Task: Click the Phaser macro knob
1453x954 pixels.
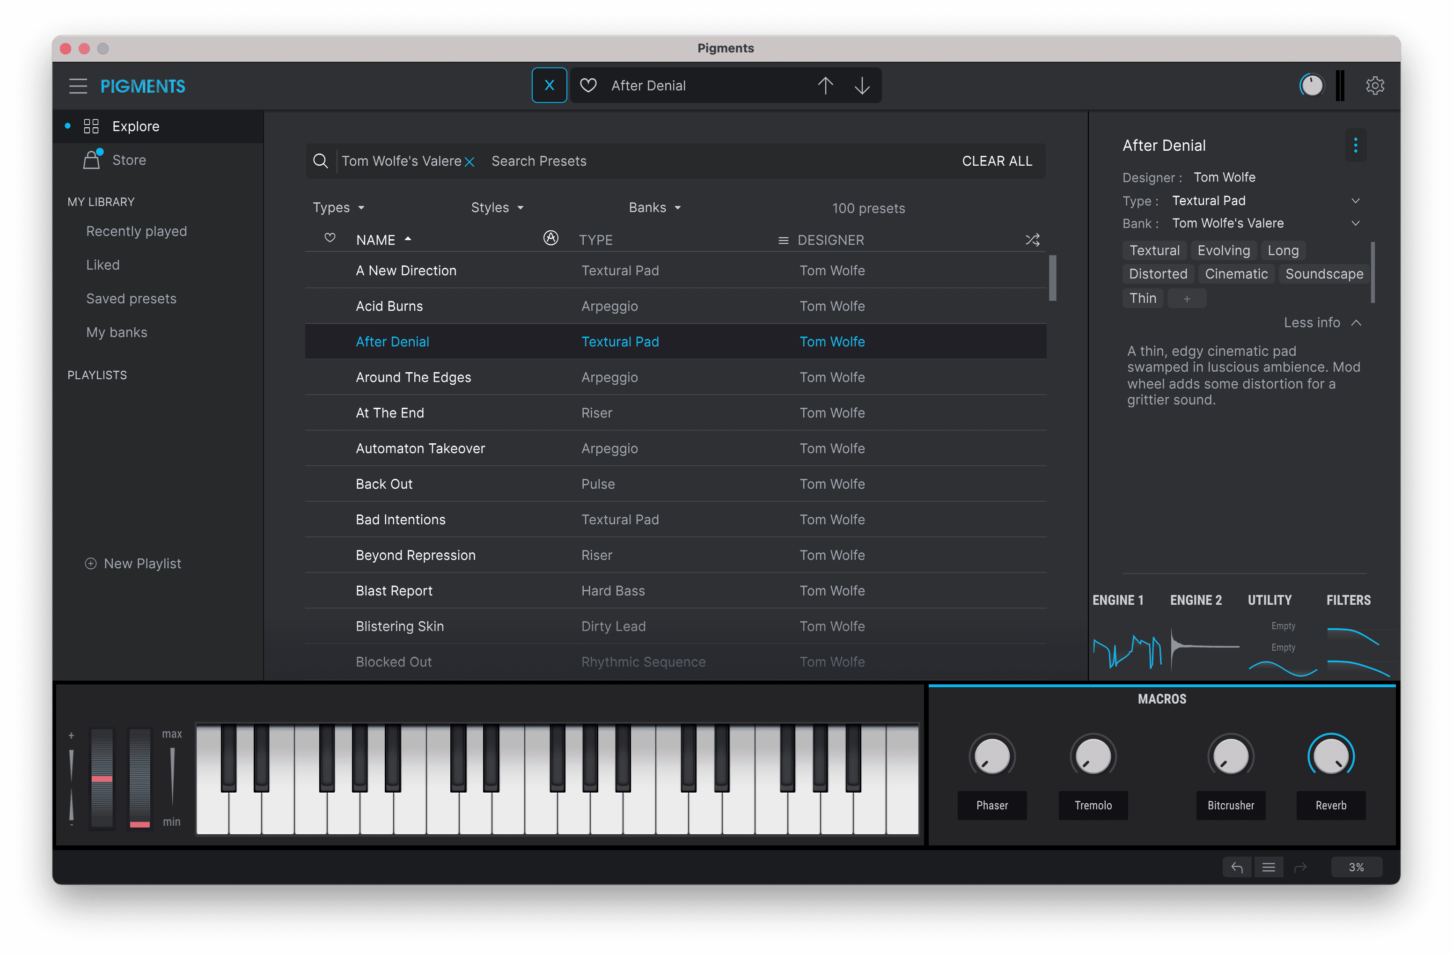Action: click(x=991, y=756)
